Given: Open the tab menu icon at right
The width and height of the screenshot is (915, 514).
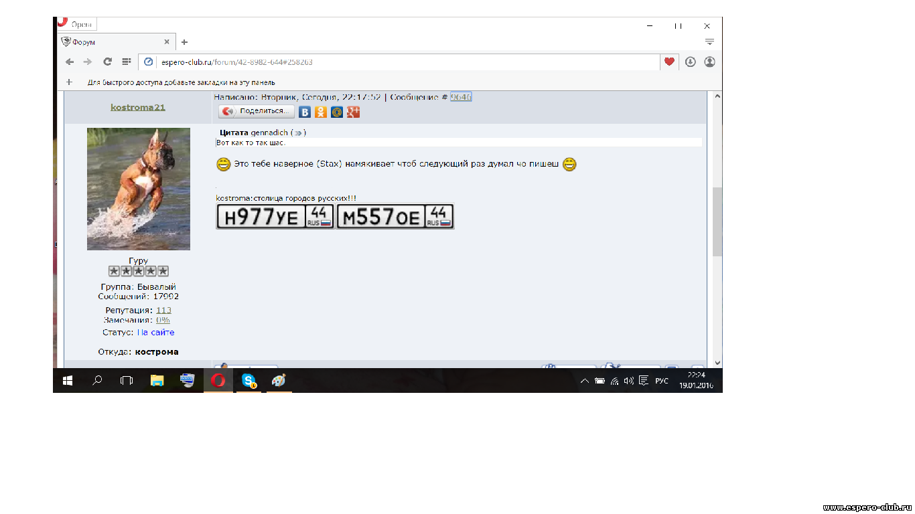Looking at the screenshot, I should click(709, 41).
